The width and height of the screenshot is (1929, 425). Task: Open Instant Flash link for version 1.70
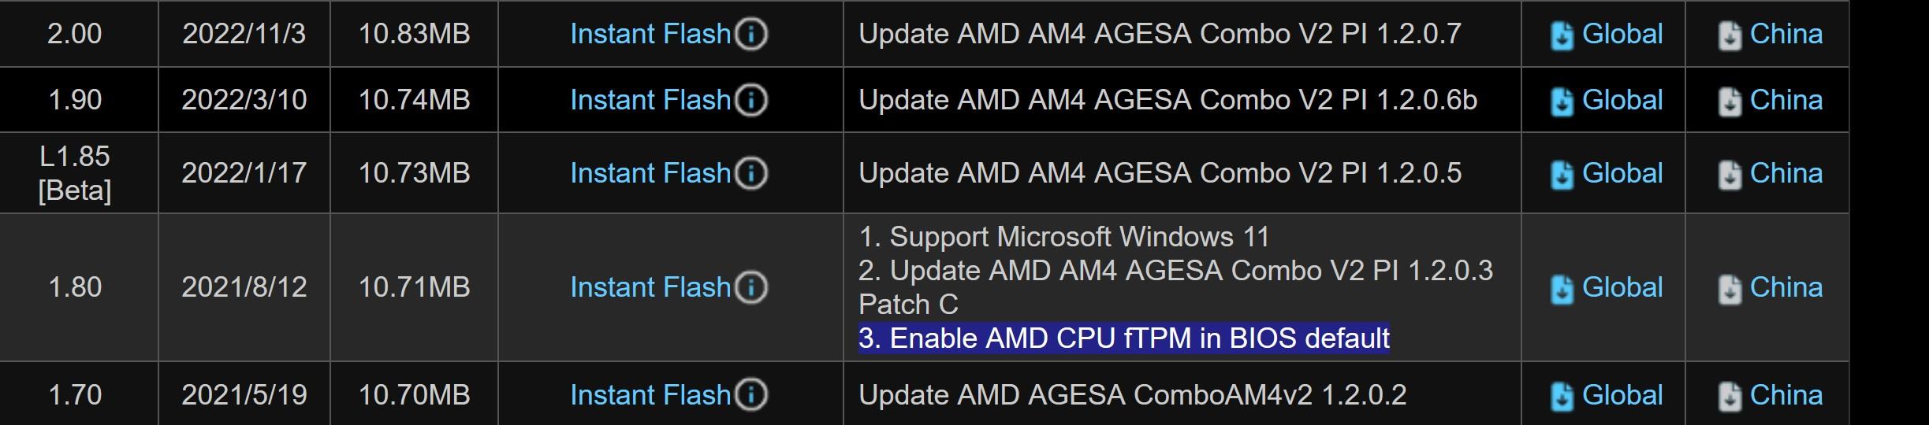[650, 394]
